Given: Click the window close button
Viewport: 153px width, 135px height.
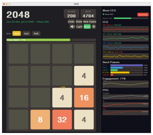Looking at the screenshot, I should [4, 4].
